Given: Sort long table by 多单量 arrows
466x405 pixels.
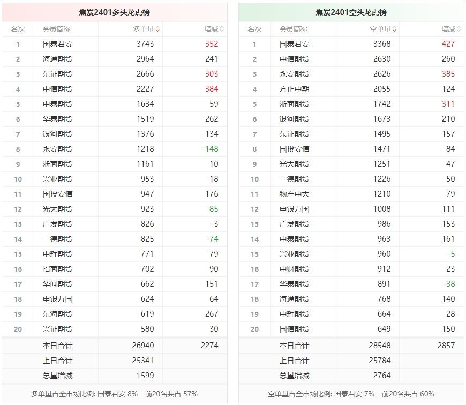Looking at the screenshot, I should coord(157,29).
